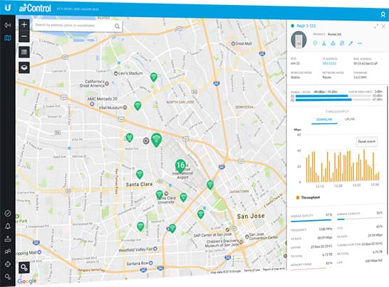The height and width of the screenshot is (287, 389).
Task: Close the device details panel
Action: [383, 26]
